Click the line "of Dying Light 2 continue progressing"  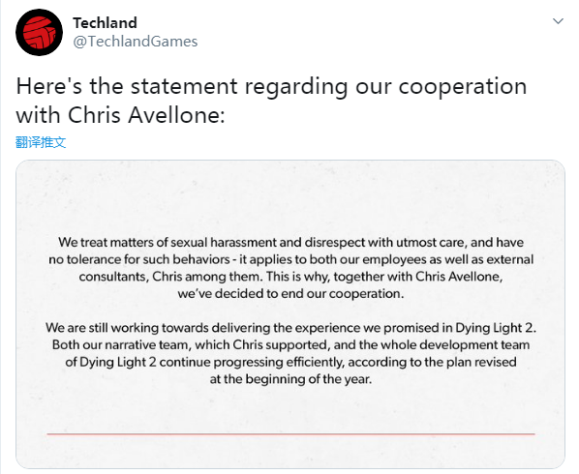291,362
